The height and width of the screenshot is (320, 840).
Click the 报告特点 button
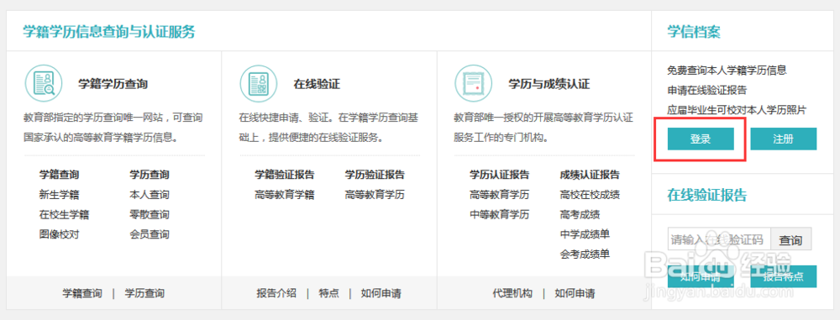783,276
